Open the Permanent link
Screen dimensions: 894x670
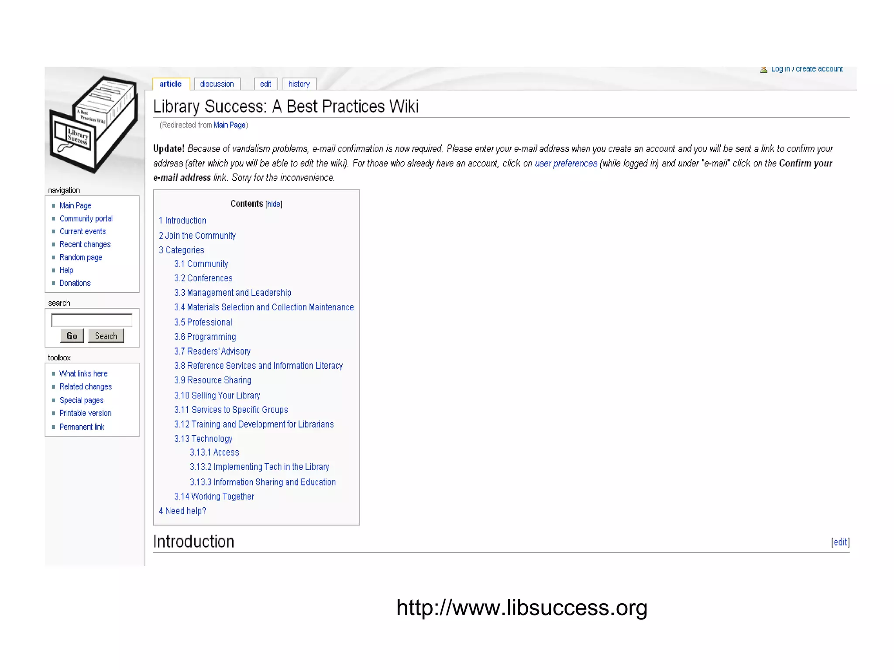pos(82,427)
